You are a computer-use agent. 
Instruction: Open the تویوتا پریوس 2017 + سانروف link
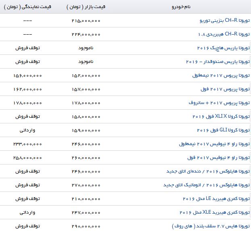(219, 103)
